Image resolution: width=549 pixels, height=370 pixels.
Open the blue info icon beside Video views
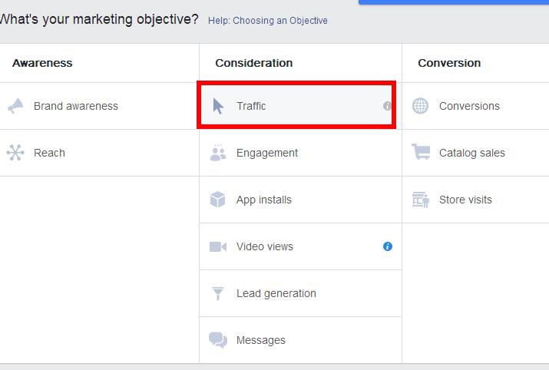coord(388,246)
